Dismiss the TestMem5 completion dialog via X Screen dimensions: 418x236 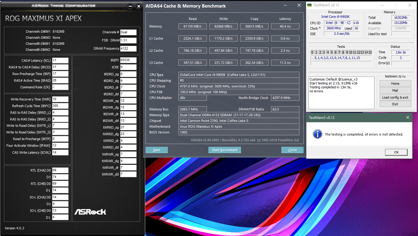[407, 117]
